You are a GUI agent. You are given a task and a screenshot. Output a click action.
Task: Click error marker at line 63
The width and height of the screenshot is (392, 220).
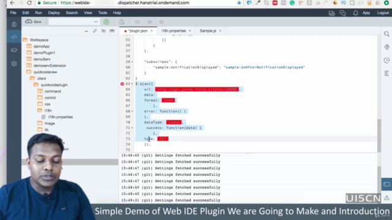pyautogui.click(x=123, y=84)
